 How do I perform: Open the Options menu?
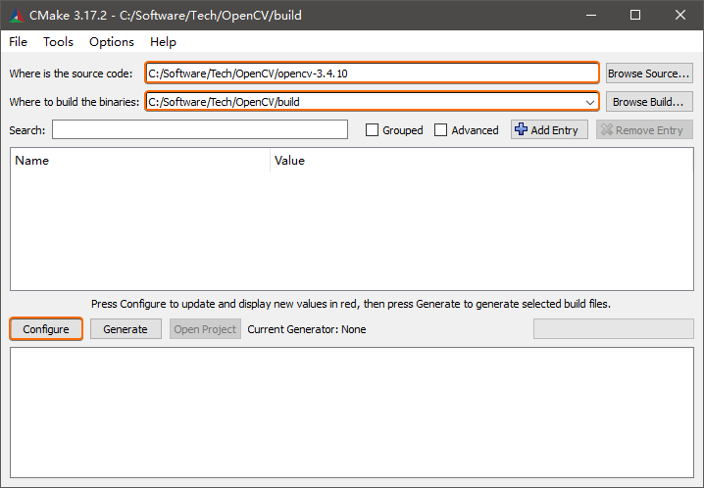112,42
